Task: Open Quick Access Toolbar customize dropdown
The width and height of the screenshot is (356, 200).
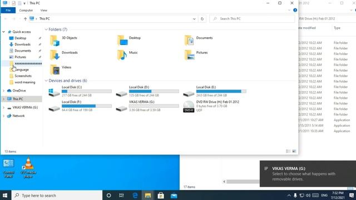Action: (x=24, y=3)
